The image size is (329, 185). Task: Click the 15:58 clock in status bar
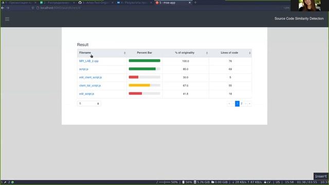[289, 182]
